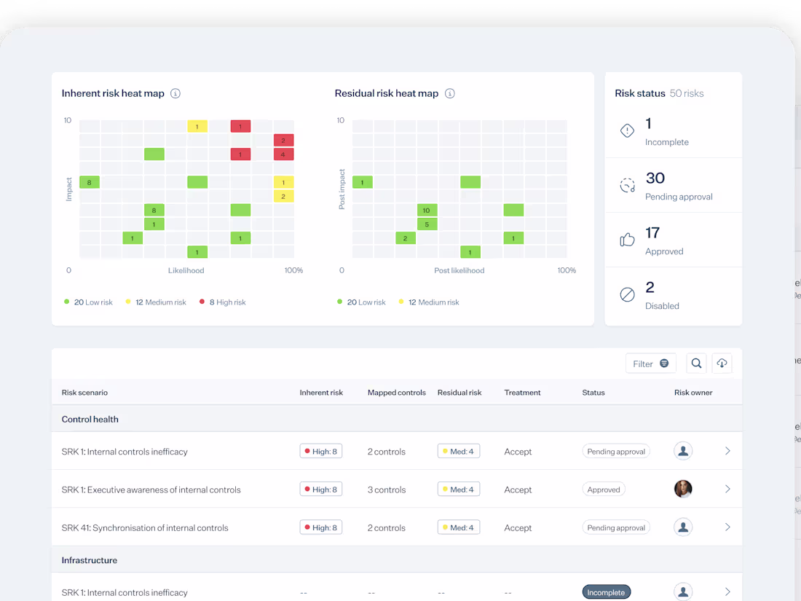Open the Inherent risk heat map info tooltip
Screen dimensions: 801x601
coord(175,93)
